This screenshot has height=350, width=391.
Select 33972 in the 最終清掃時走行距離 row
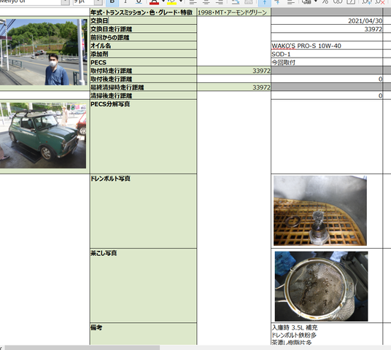[234, 87]
